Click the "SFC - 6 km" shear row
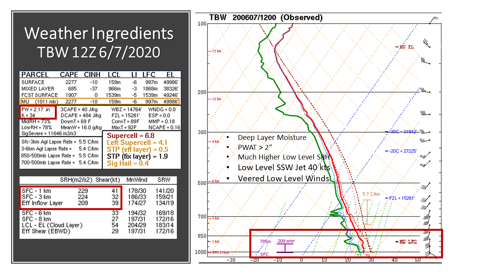This screenshot has height=276, width=491. pyautogui.click(x=98, y=213)
